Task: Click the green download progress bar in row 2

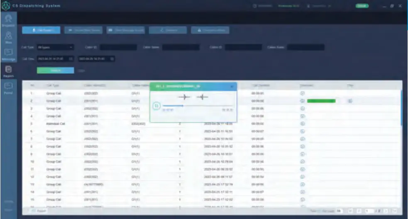Action: [321, 101]
